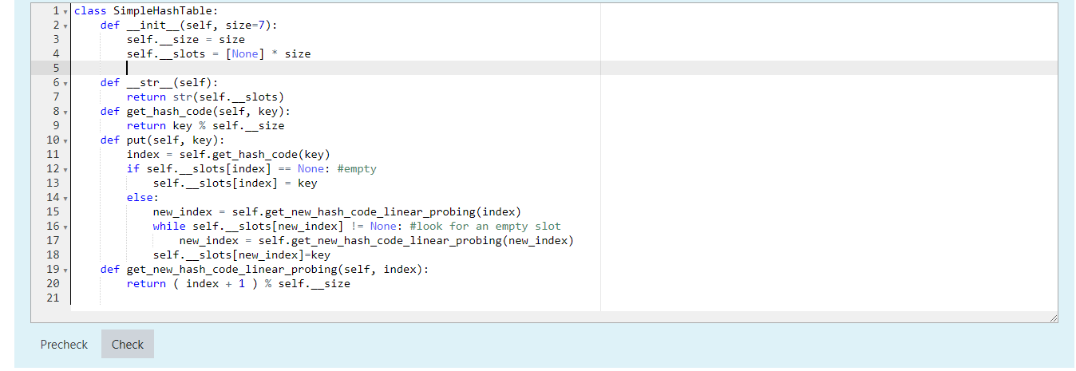Click 'return key % self.__size' on line 9
The height and width of the screenshot is (371, 1076).
pos(205,126)
